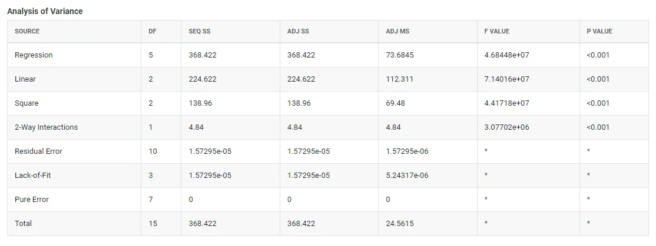Select the Pure Error row label

(x=31, y=199)
